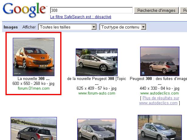Open the SafeSearch filter désactivé link
Screen dimensions: 187x140
click(81, 17)
